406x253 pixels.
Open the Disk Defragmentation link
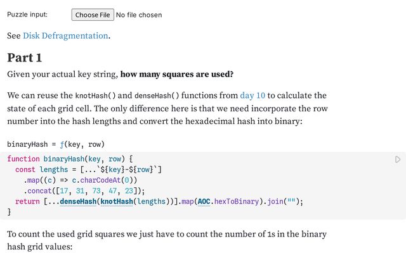(x=65, y=35)
